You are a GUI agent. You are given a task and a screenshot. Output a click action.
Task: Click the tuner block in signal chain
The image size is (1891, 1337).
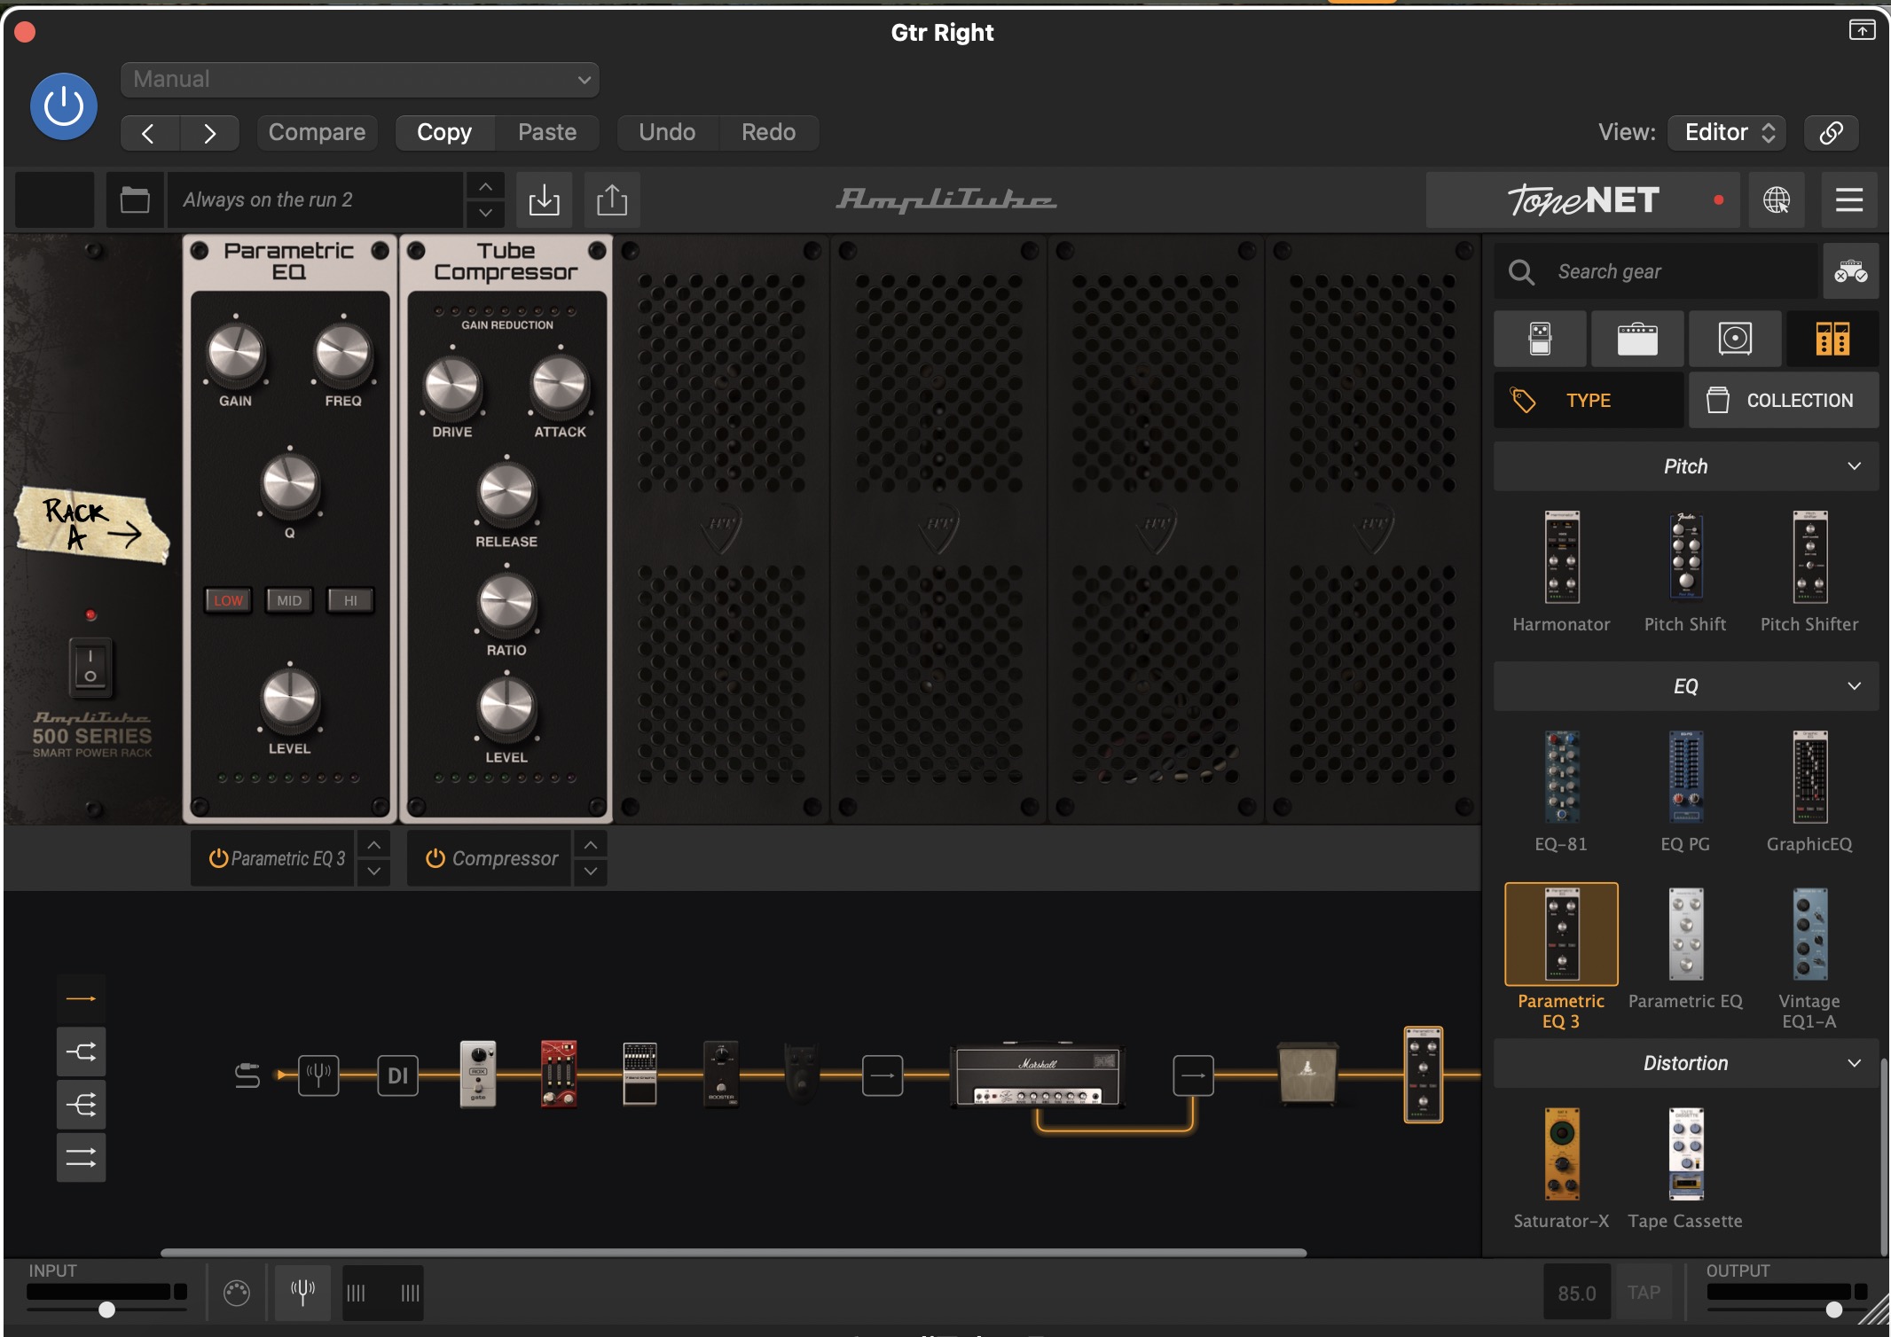(x=318, y=1075)
